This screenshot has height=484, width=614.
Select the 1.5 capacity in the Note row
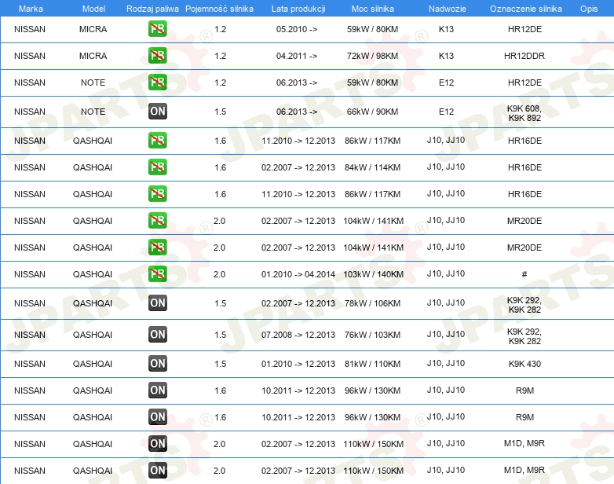pyautogui.click(x=220, y=112)
